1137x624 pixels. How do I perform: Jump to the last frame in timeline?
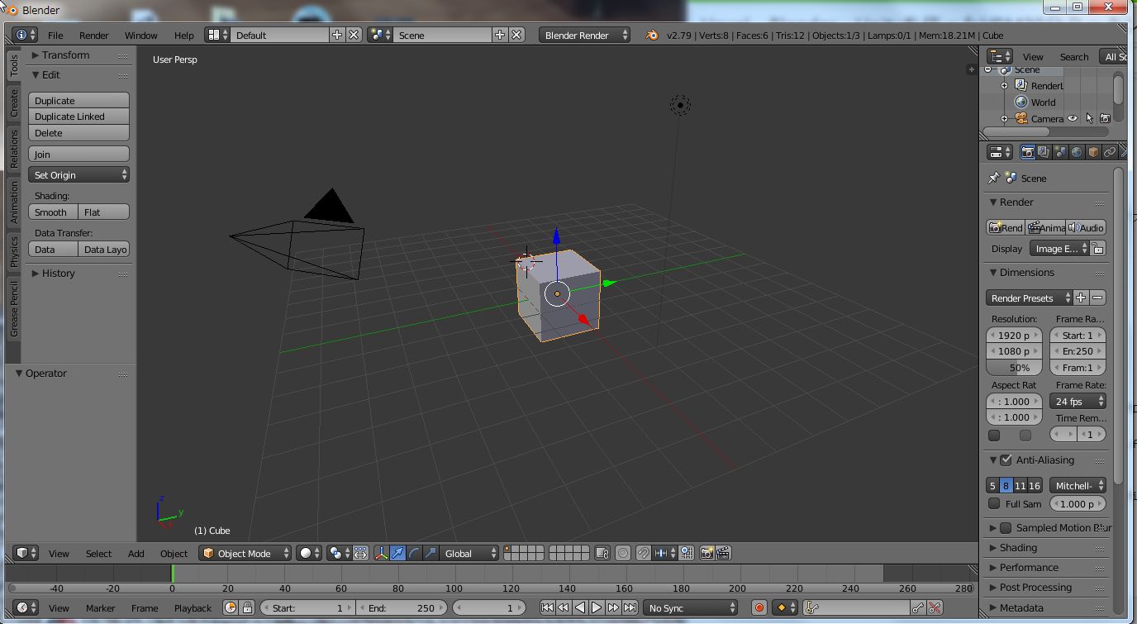click(630, 607)
